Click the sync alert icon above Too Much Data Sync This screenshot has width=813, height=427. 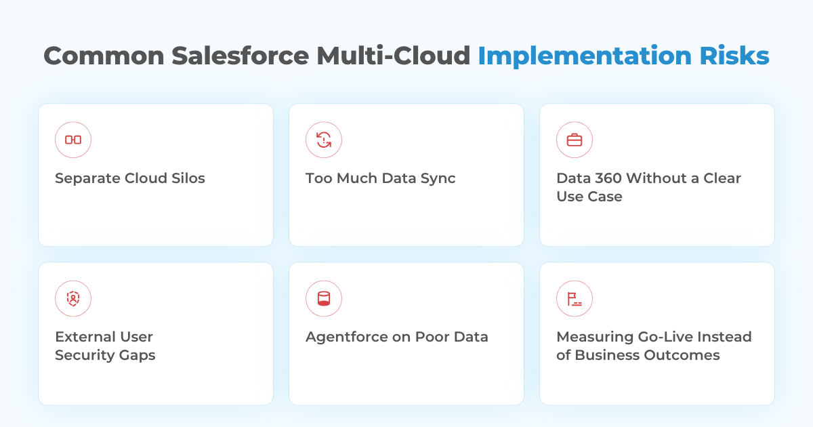(324, 140)
